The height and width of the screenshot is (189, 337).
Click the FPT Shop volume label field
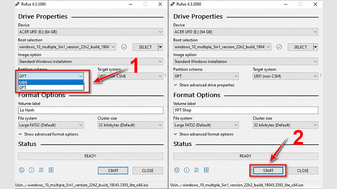[246, 110]
